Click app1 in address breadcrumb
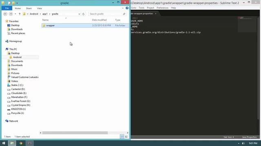 [45, 14]
